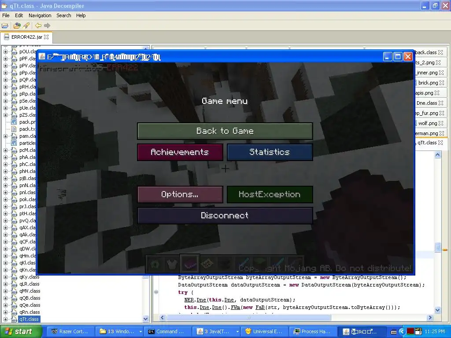Click the pack.txt text file icon
Viewport: 451px width, 338px height.
click(x=14, y=129)
